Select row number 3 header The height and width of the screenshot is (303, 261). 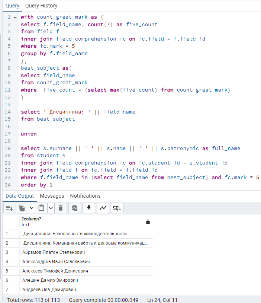click(11, 252)
